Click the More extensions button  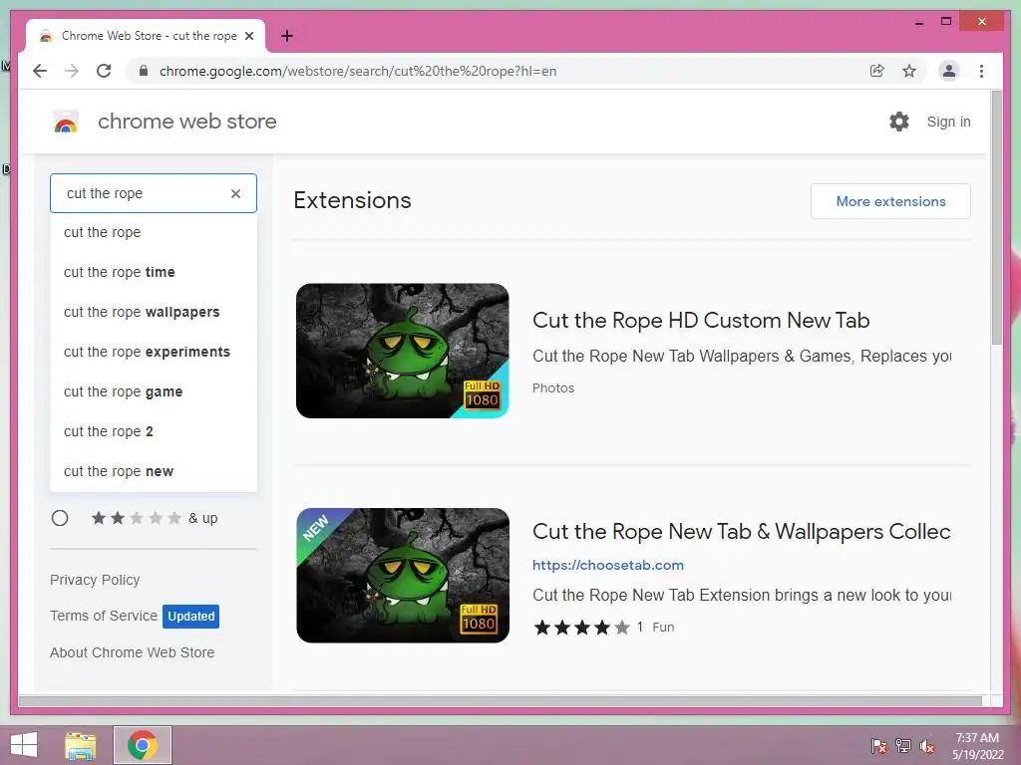click(890, 201)
